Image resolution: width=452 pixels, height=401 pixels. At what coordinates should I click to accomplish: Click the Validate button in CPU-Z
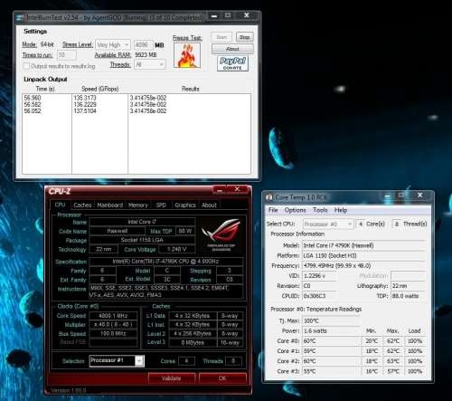[x=172, y=378]
